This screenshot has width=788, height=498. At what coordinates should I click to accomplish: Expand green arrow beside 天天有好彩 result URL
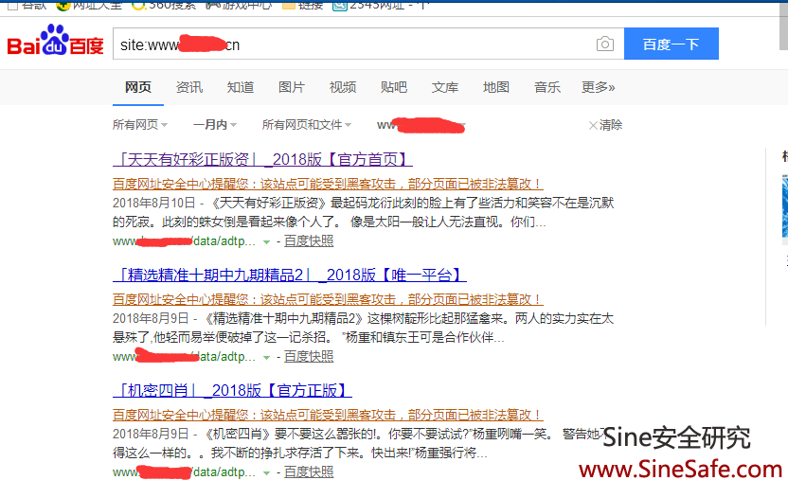pos(266,242)
